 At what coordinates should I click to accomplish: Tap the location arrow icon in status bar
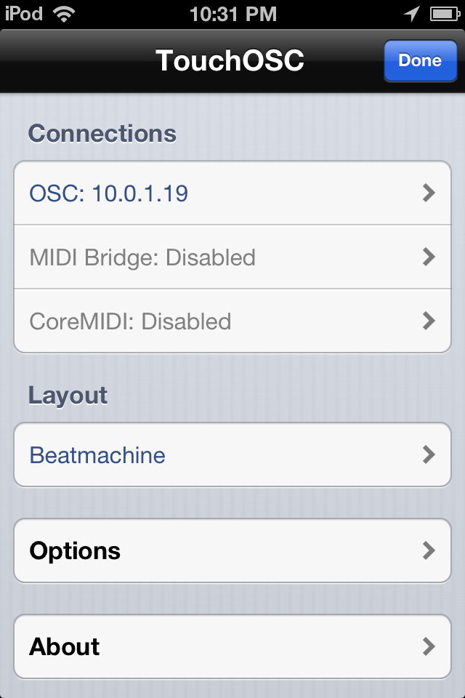click(x=412, y=13)
